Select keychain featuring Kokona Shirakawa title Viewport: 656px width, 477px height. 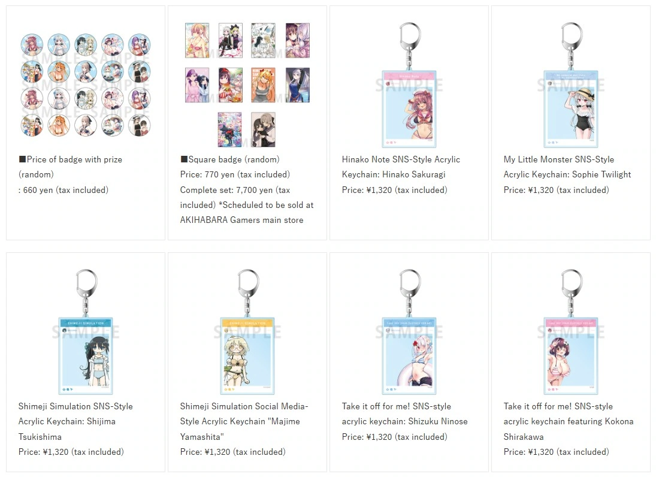pyautogui.click(x=569, y=421)
